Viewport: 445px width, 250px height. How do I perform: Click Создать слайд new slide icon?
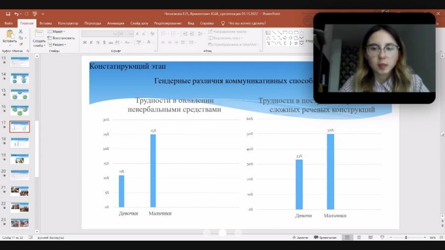click(39, 34)
